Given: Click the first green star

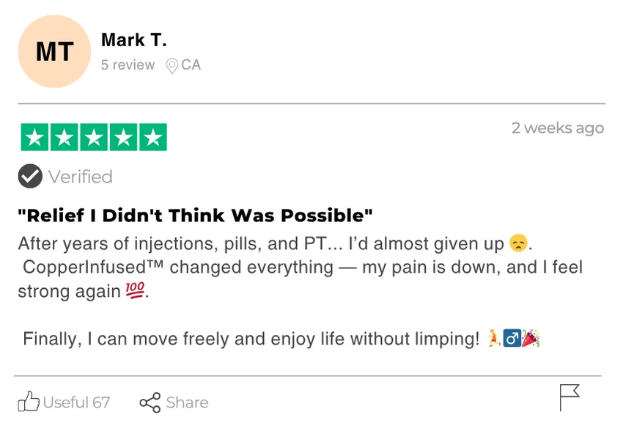Looking at the screenshot, I should [34, 137].
